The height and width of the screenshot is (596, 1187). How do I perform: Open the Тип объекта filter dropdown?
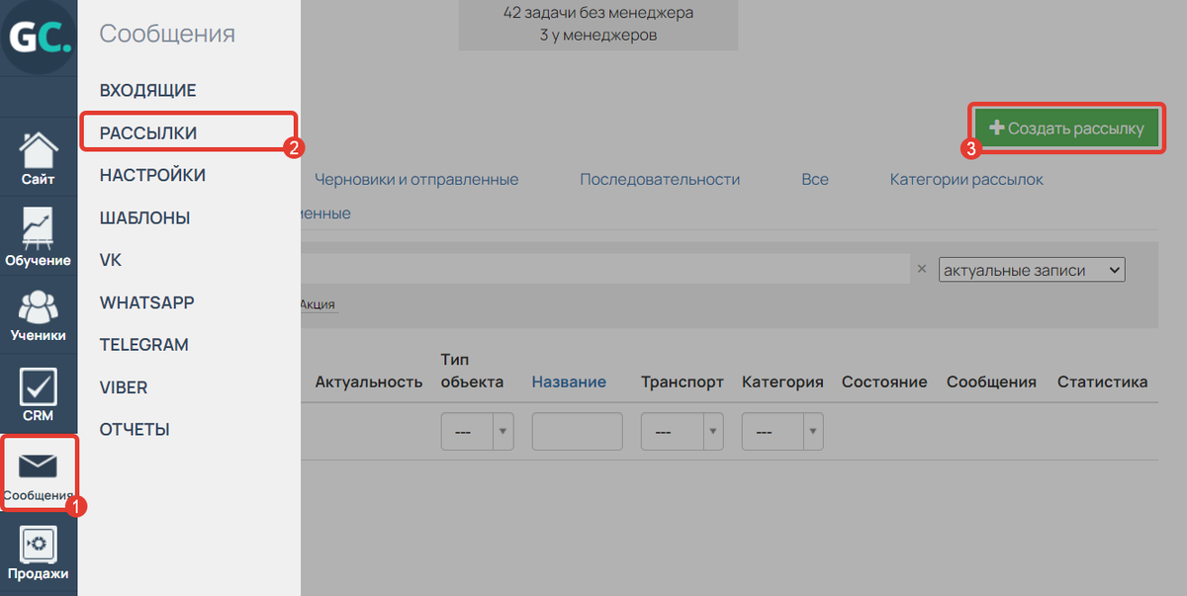(x=477, y=432)
